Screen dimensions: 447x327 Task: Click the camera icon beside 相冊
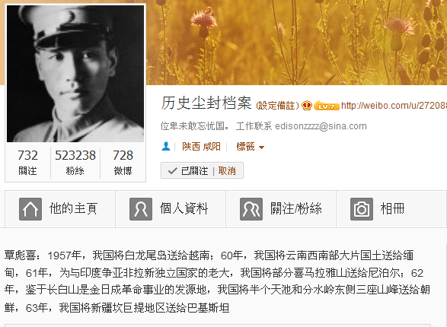[x=362, y=209]
